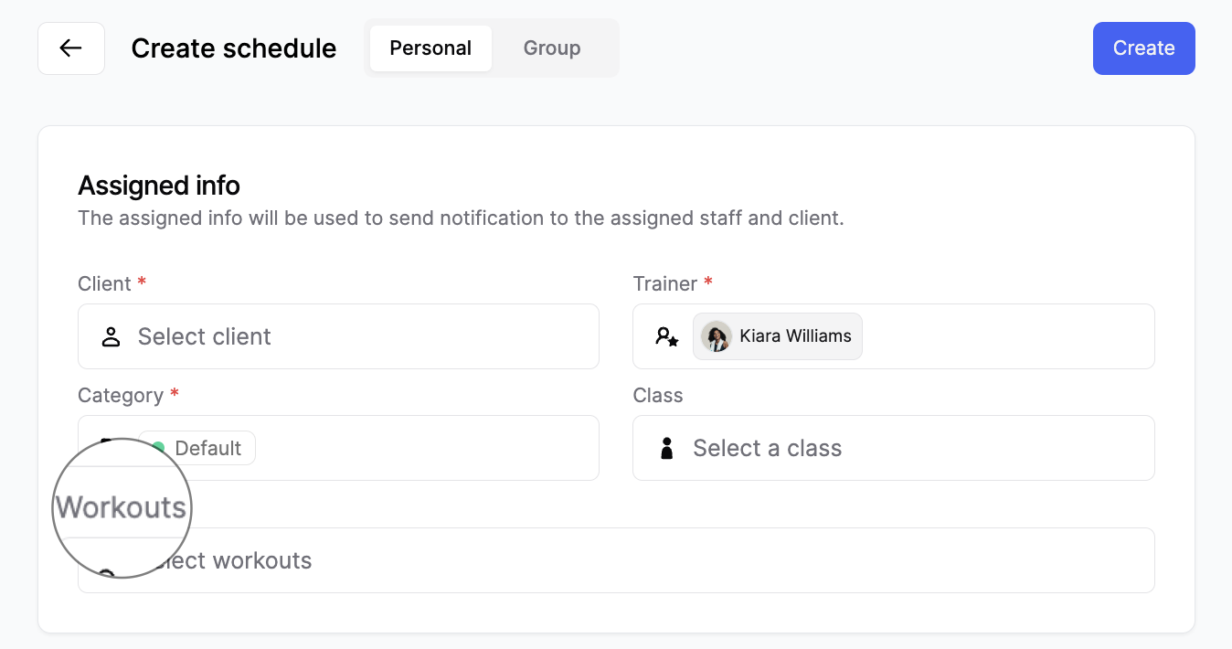Image resolution: width=1232 pixels, height=649 pixels.
Task: Click Kiara Williams' avatar photo
Action: tap(717, 336)
